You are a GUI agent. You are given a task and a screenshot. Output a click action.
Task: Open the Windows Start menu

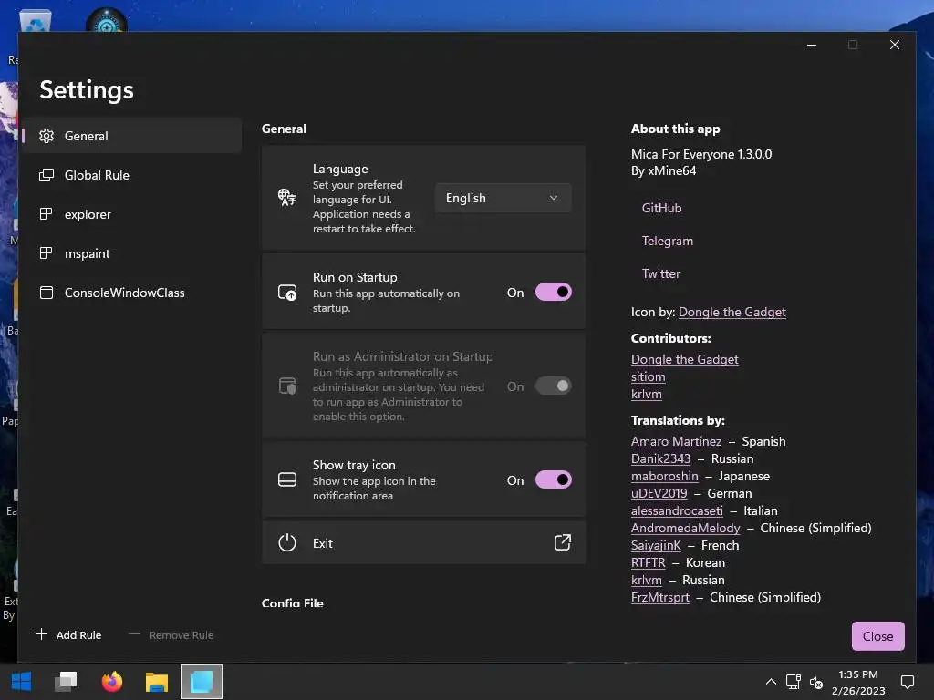click(22, 682)
